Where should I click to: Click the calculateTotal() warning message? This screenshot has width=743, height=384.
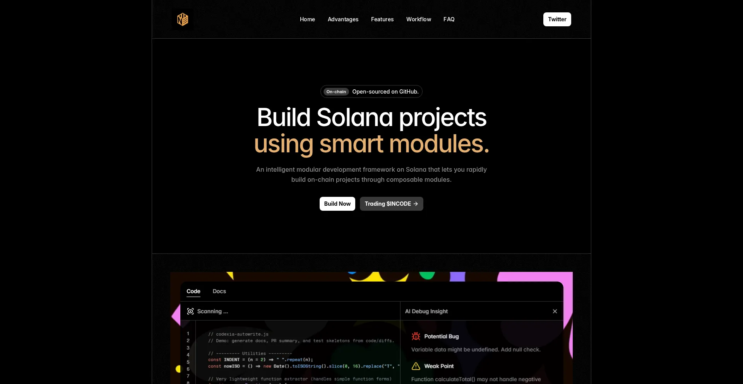click(x=476, y=379)
